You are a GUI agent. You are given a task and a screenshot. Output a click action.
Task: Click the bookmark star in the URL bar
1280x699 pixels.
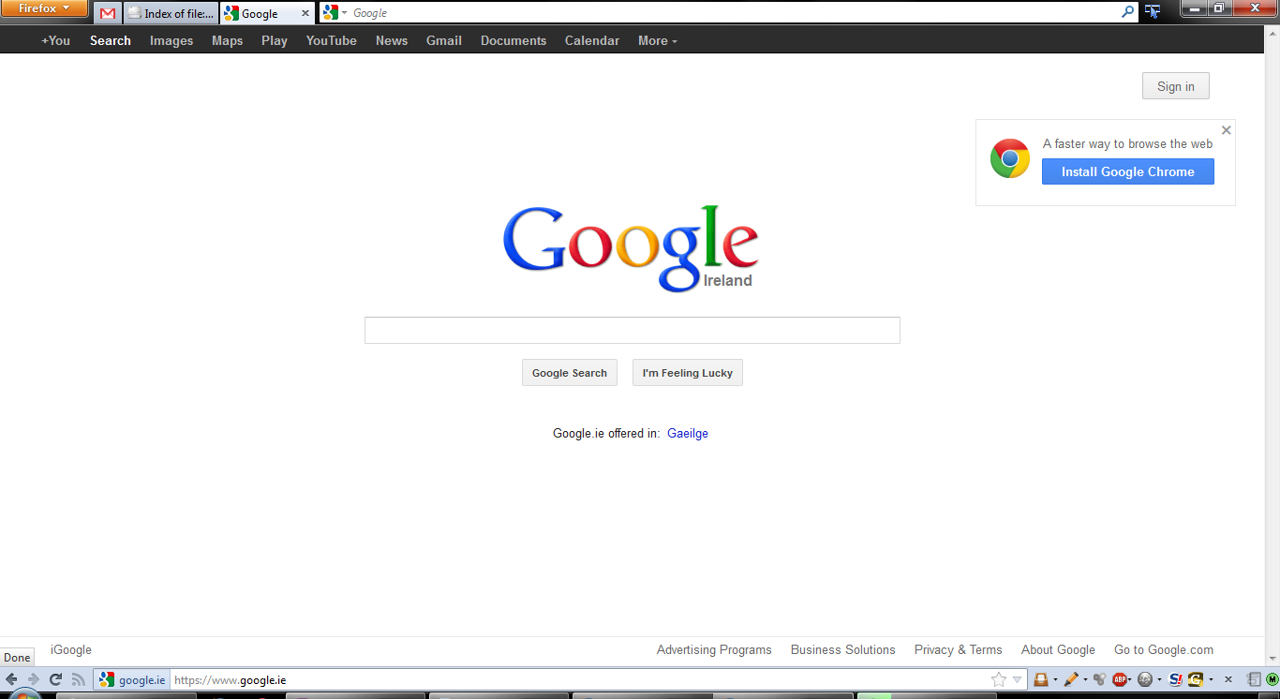pyautogui.click(x=999, y=679)
